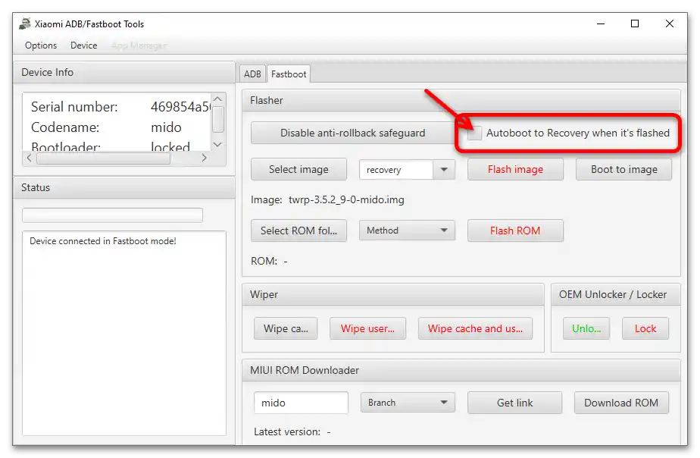Click Device Info scroll left arrow
Screen dimensions: 700x458
click(x=29, y=158)
